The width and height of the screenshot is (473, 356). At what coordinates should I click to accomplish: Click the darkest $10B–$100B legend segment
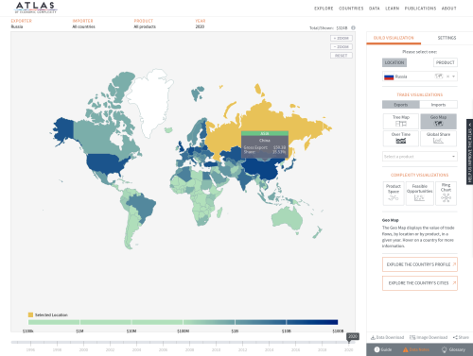click(x=312, y=322)
